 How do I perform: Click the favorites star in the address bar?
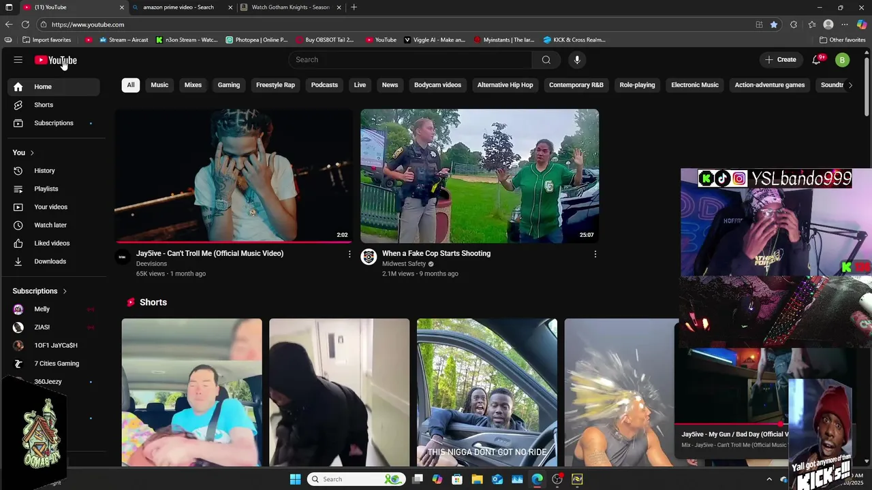[774, 24]
